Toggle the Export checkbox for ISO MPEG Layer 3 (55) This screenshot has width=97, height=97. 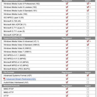point(88,18)
